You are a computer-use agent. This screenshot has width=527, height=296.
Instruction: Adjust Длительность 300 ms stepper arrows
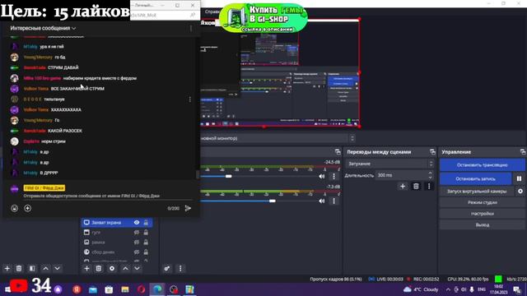[430, 175]
